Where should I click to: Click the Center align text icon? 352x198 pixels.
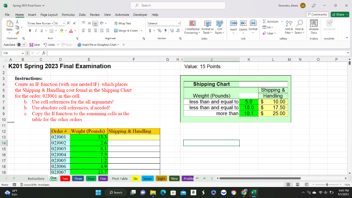click(89, 31)
